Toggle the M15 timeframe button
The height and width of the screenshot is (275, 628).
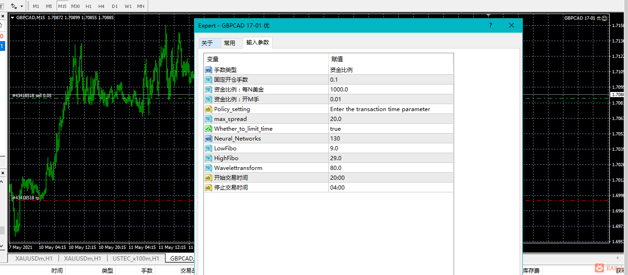tap(62, 7)
